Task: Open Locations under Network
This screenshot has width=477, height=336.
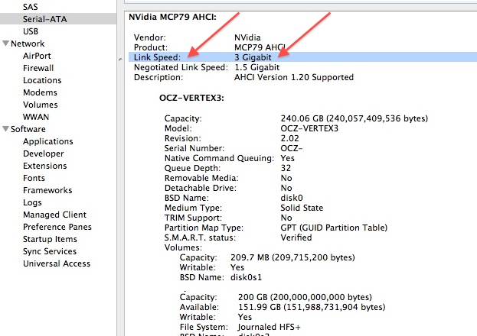Action: click(42, 80)
